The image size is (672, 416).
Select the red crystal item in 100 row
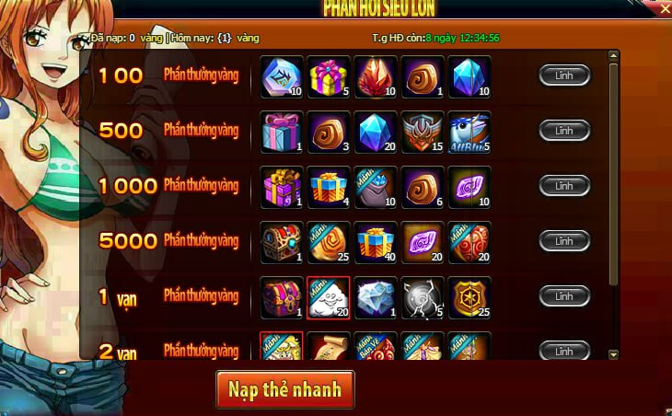pos(376,77)
